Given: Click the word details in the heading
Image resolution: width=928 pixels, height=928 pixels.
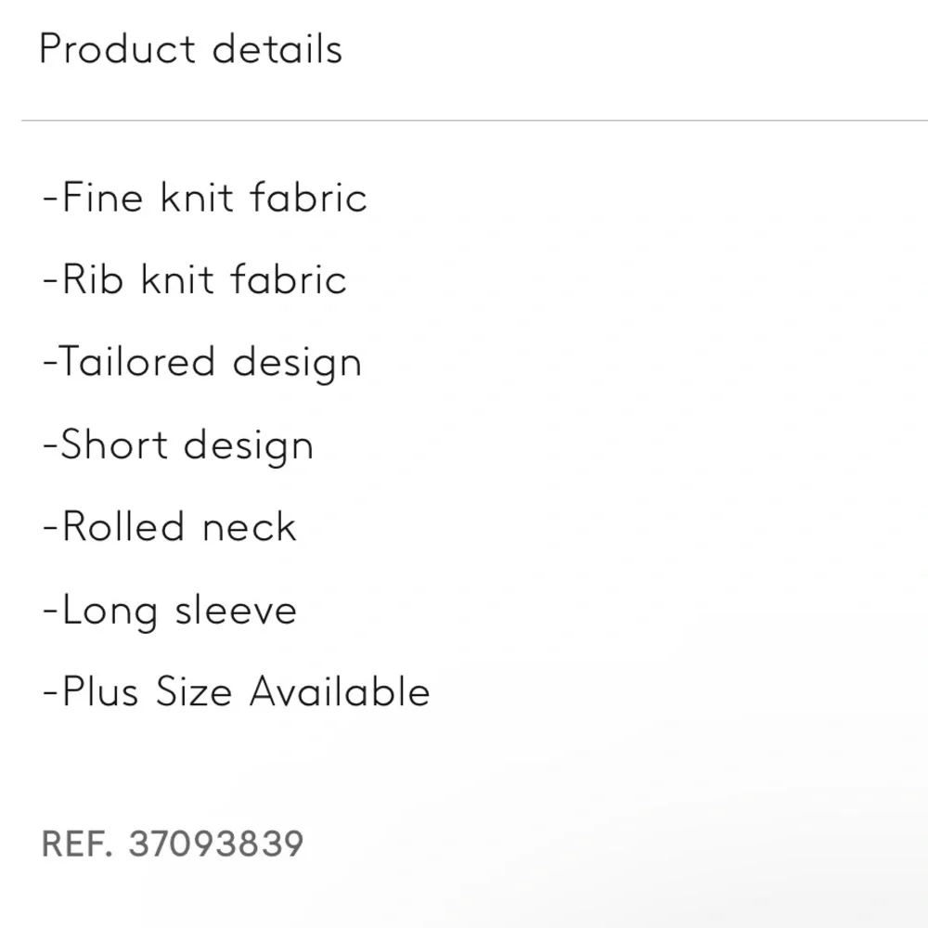Looking at the screenshot, I should 277,48.
